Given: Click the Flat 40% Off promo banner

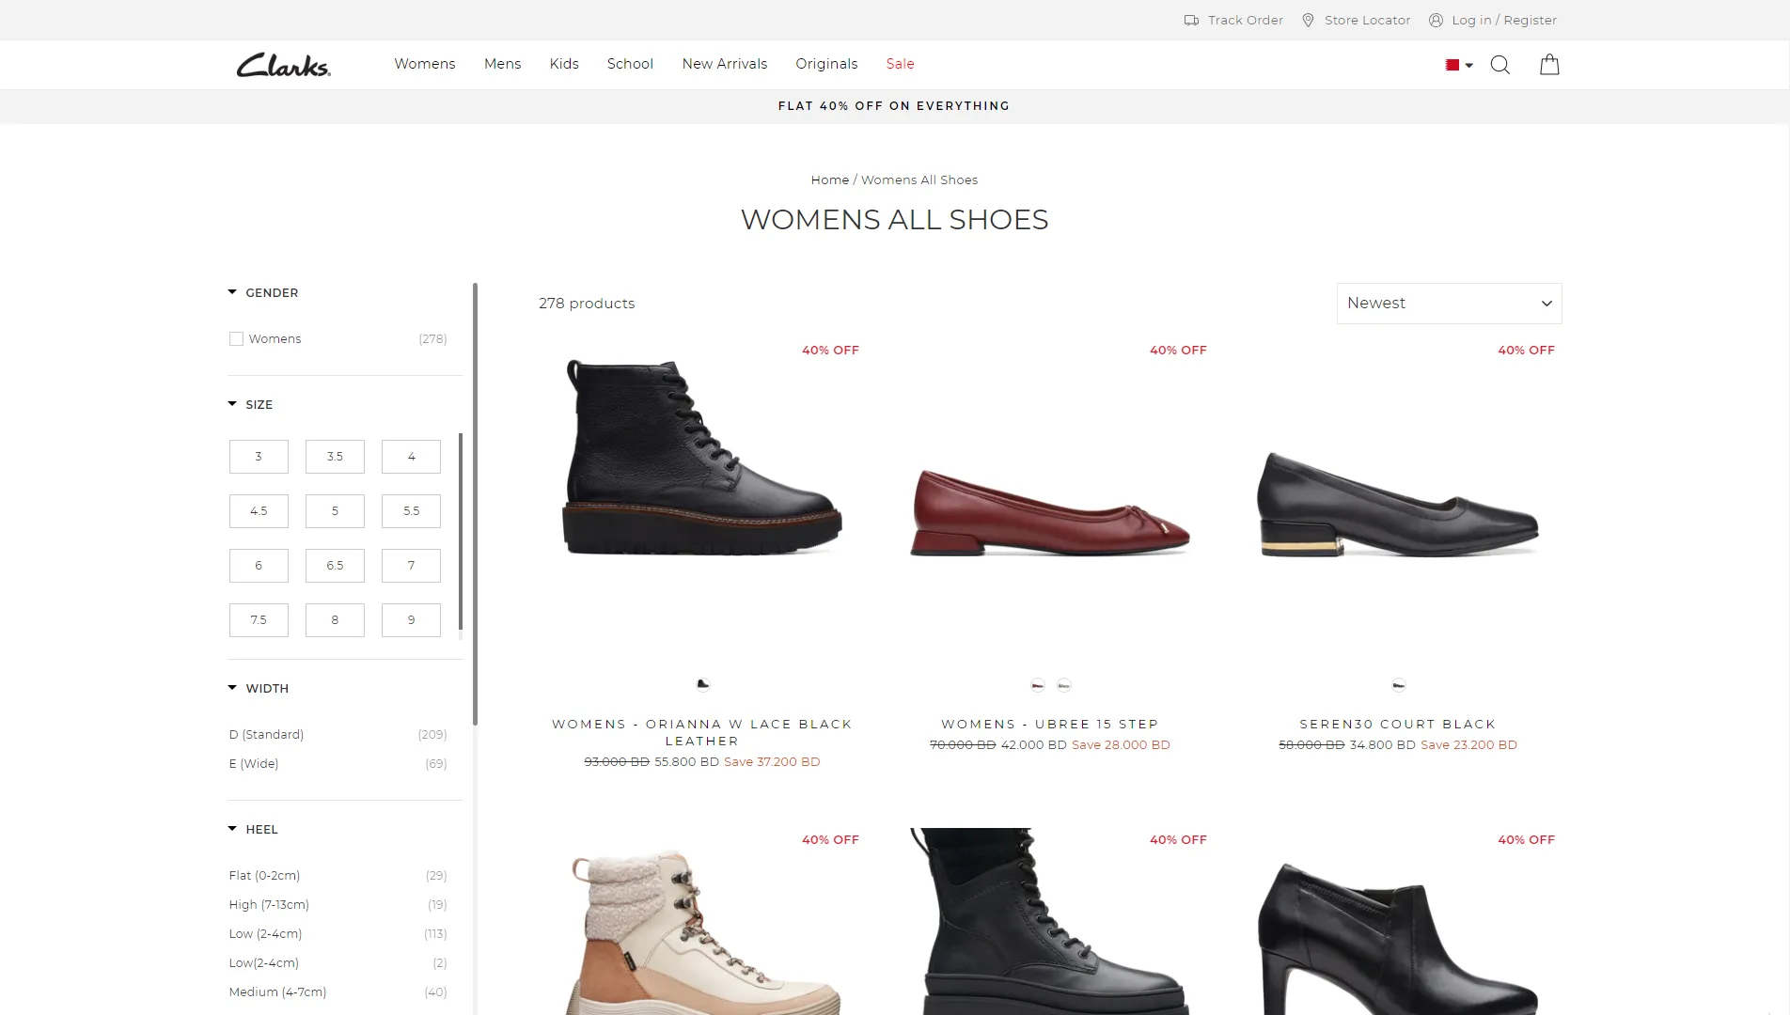Looking at the screenshot, I should coord(894,106).
